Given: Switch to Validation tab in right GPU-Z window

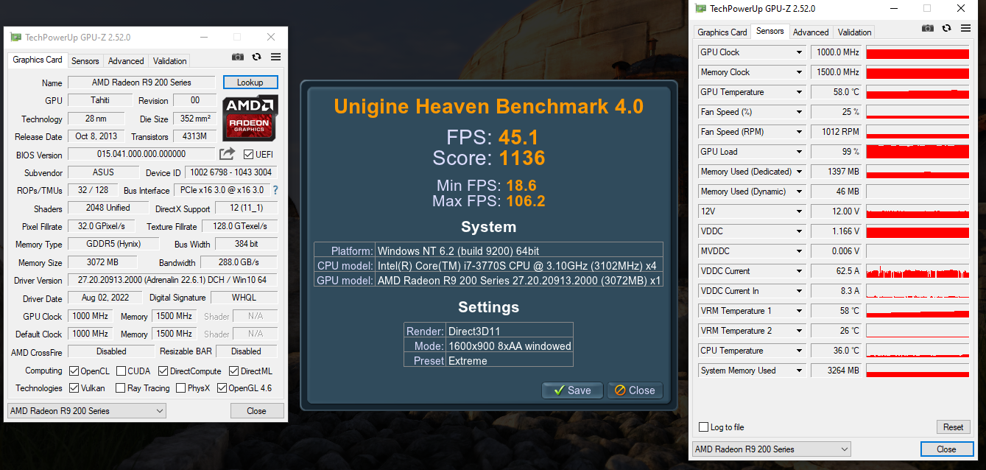Looking at the screenshot, I should [x=855, y=32].
